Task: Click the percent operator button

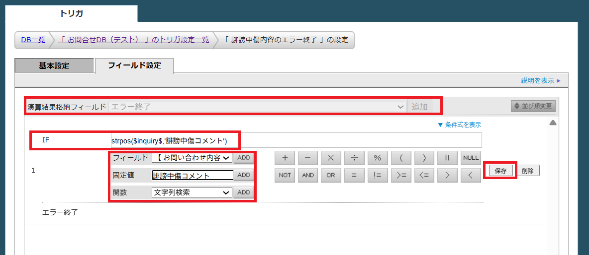Action: coord(378,158)
